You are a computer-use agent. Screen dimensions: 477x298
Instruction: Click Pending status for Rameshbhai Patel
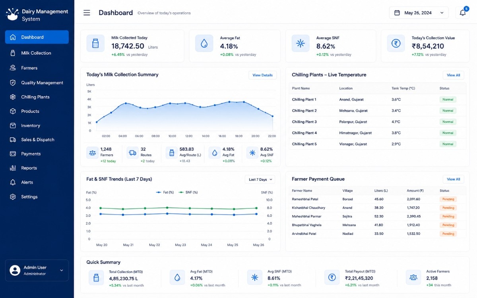[x=448, y=199]
